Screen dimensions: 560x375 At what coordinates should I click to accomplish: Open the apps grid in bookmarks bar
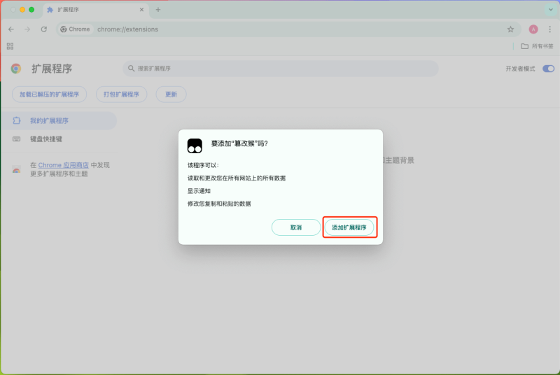(10, 46)
